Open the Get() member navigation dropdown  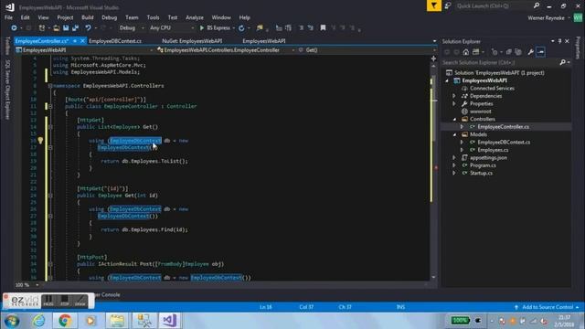[x=367, y=50]
